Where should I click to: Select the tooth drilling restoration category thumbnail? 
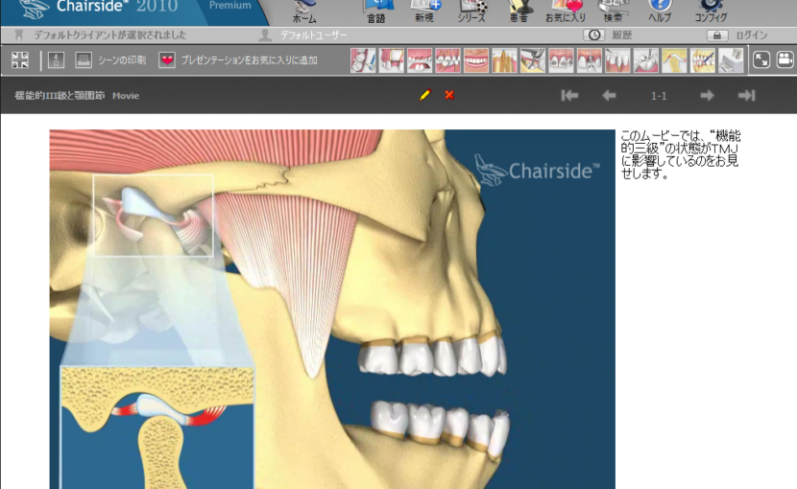pos(645,60)
